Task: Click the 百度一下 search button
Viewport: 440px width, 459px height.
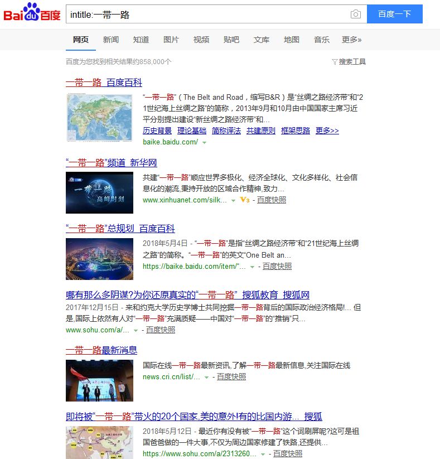Action: pos(395,14)
